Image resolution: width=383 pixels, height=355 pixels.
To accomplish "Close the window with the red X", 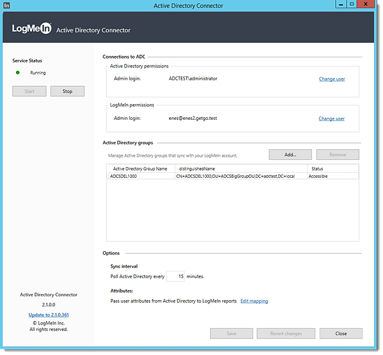I will (365, 4).
